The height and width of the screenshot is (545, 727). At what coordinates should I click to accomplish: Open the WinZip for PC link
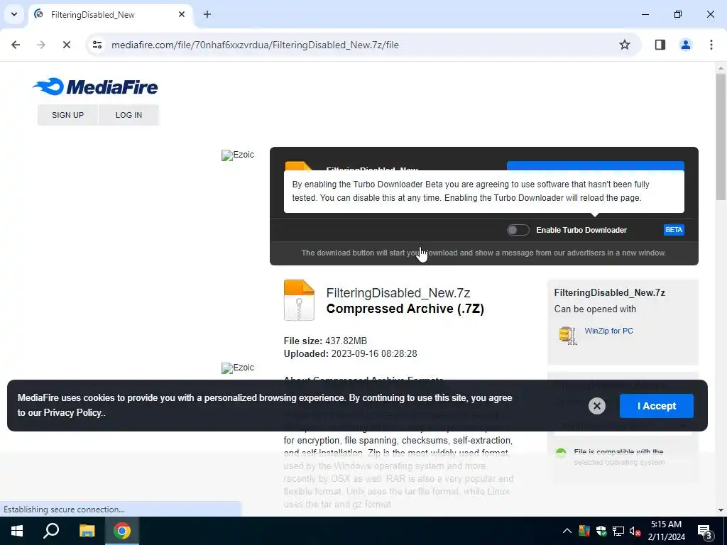608,331
